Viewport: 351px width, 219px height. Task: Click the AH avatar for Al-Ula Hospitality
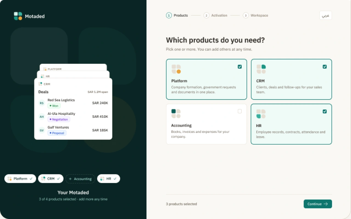(42, 117)
